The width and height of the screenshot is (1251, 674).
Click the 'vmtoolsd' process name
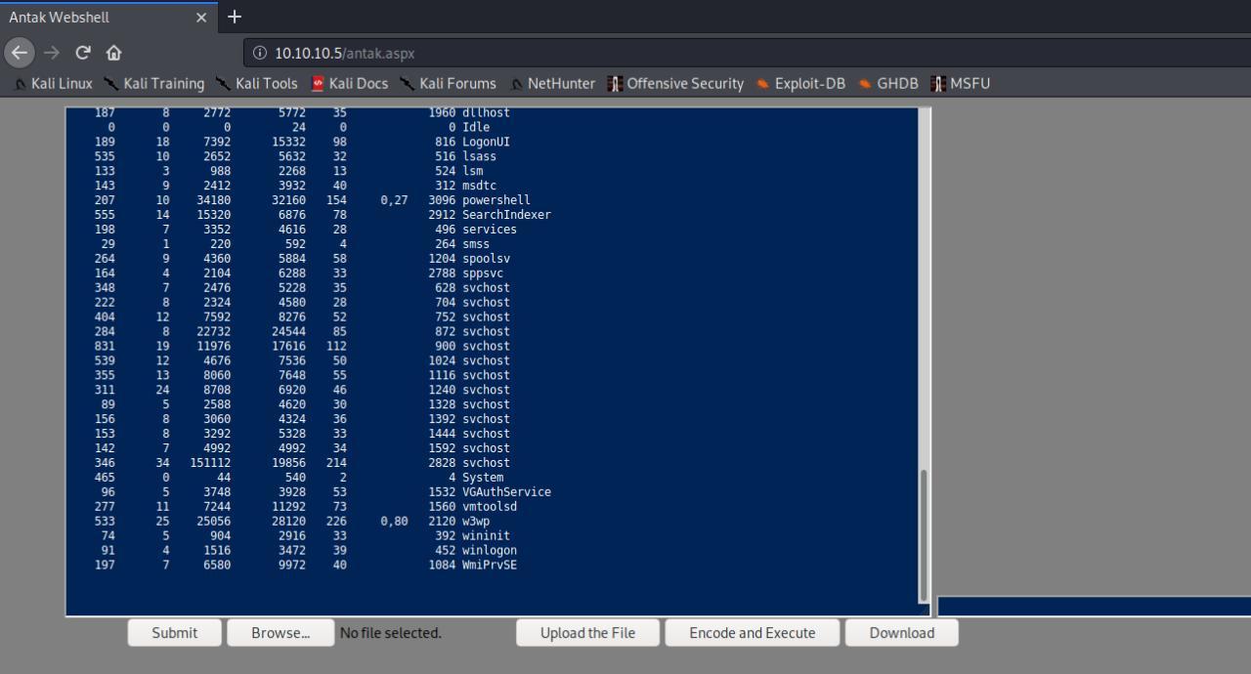point(490,507)
